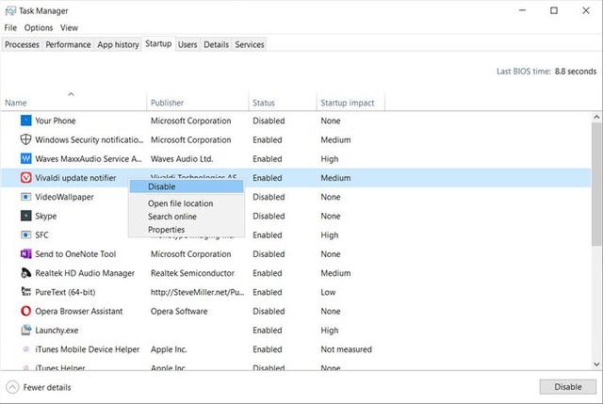This screenshot has width=603, height=404.
Task: Click the Your Phone app icon
Action: (x=25, y=121)
